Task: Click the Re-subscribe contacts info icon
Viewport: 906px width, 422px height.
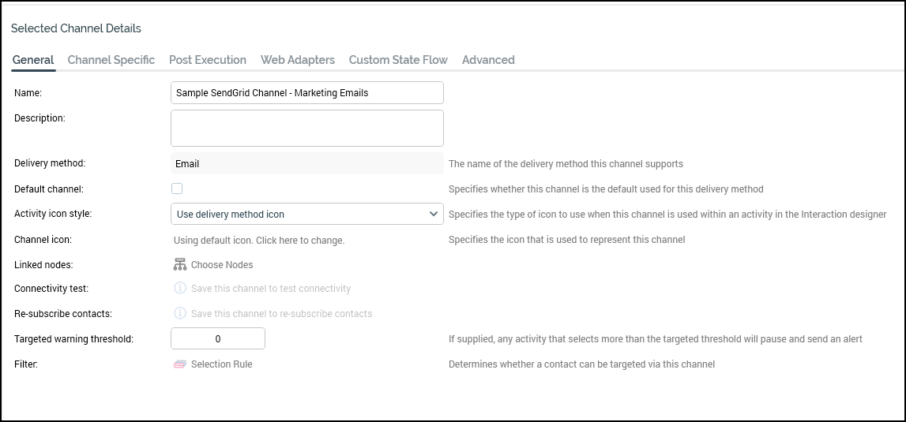Action: tap(180, 313)
